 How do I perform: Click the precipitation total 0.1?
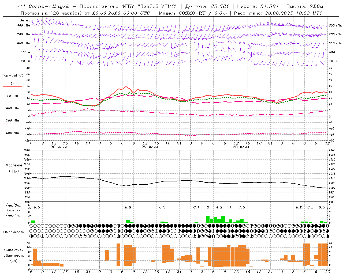point(196,207)
